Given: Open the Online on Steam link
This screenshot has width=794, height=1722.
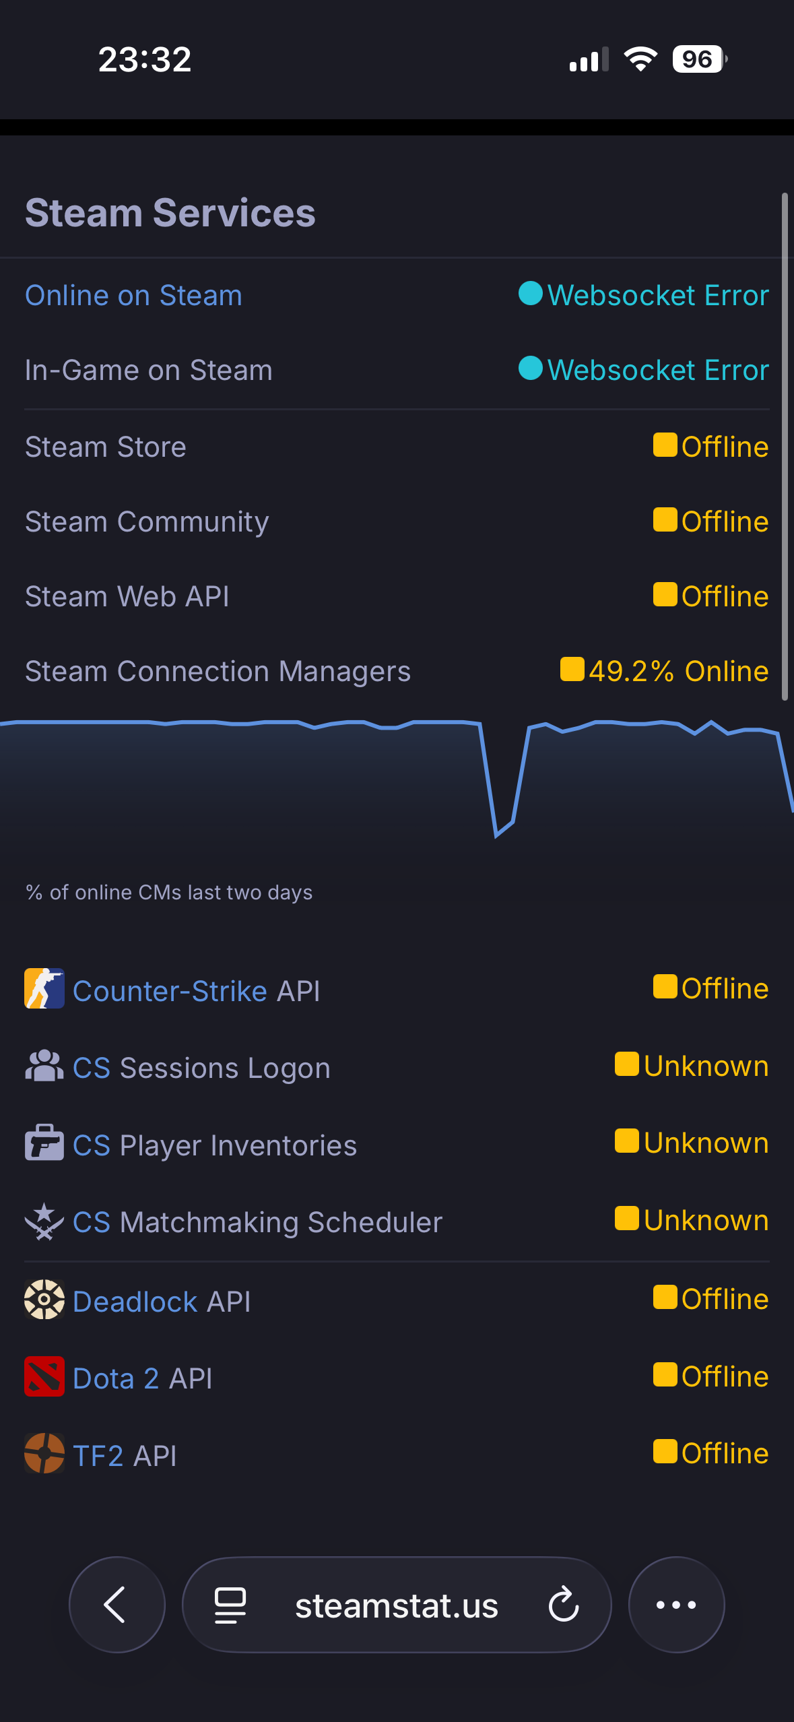Looking at the screenshot, I should 133,296.
